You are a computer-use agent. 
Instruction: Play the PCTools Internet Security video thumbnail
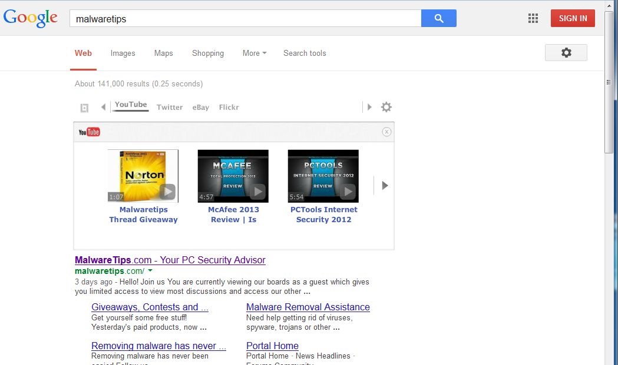(x=323, y=176)
